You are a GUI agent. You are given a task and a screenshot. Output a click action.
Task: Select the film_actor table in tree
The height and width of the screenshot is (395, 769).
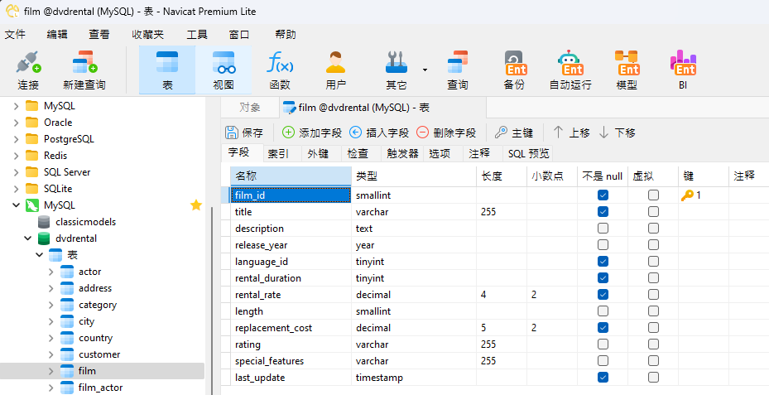click(100, 388)
